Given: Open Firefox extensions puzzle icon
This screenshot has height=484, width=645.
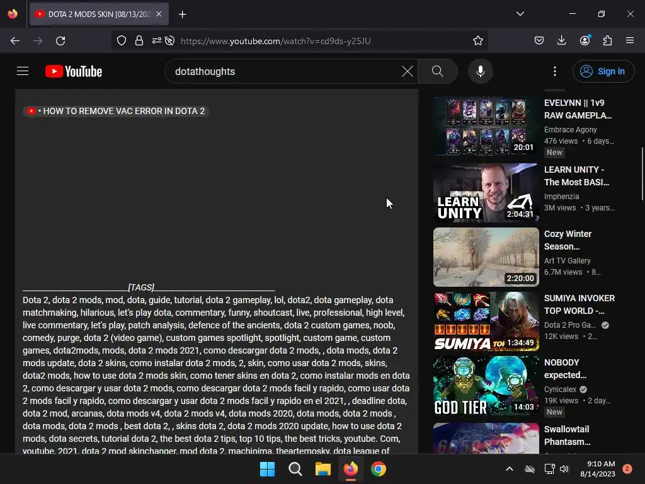Looking at the screenshot, I should point(607,41).
